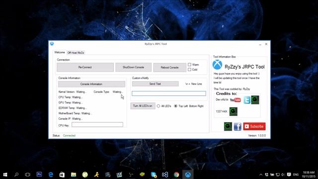318x179 pixels.
Task: Launch Photoshop from the taskbar
Action: tap(39, 175)
